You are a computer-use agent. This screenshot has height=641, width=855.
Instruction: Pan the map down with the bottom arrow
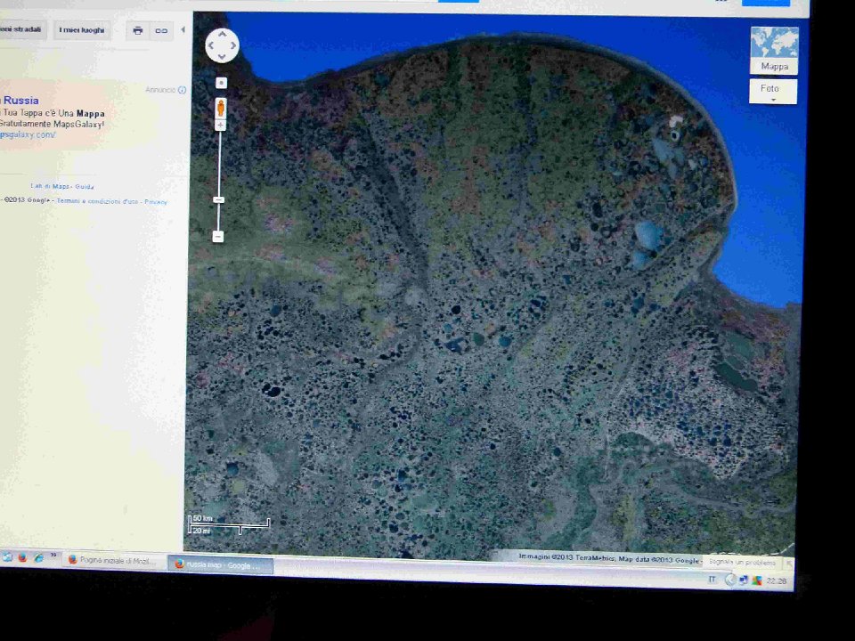(x=222, y=57)
